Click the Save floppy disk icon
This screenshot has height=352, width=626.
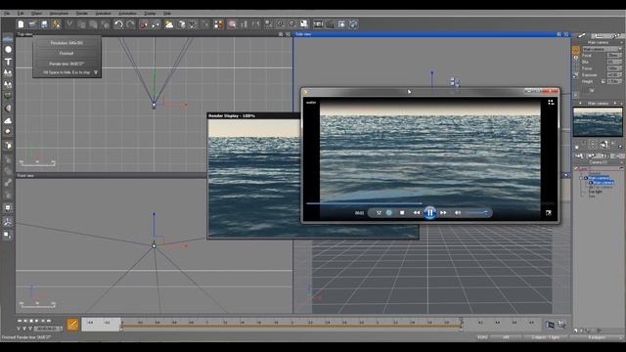tap(44, 24)
